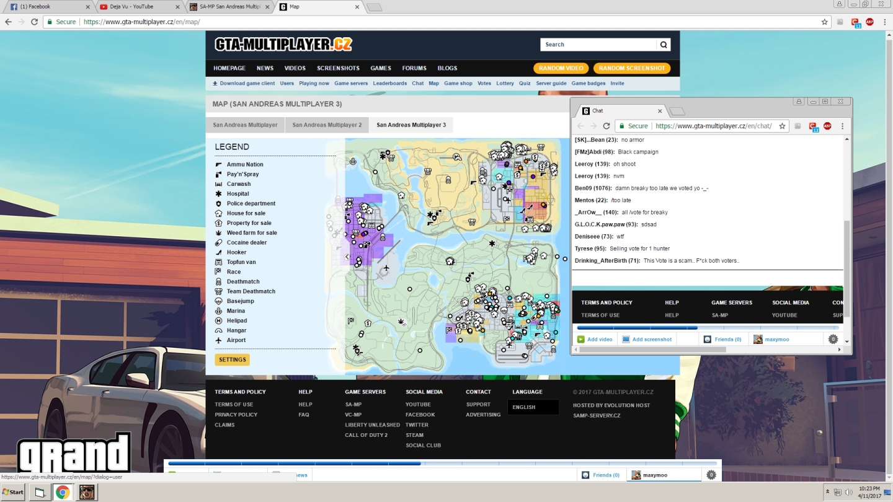This screenshot has height=502, width=893.
Task: Click the Helipad legend icon
Action: (218, 321)
